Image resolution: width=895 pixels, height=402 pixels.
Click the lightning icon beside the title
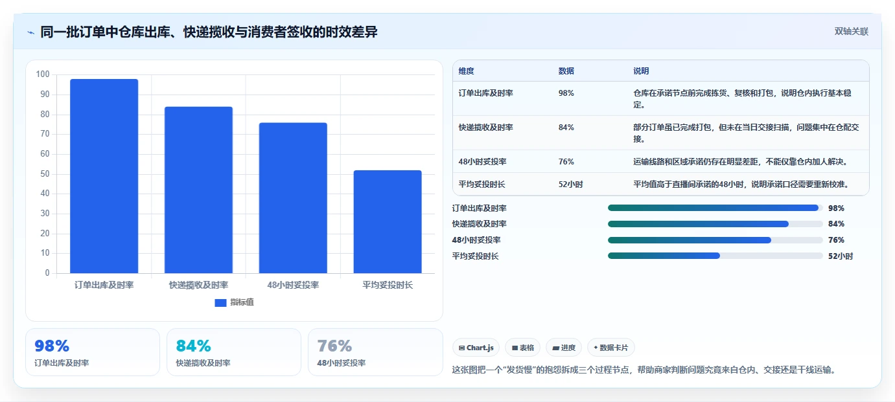pos(30,32)
